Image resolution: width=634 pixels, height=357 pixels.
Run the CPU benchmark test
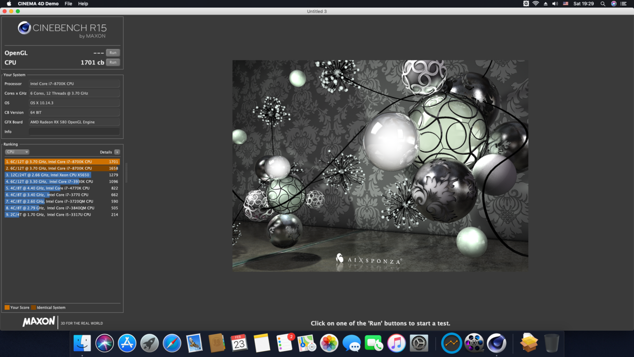[x=113, y=62]
